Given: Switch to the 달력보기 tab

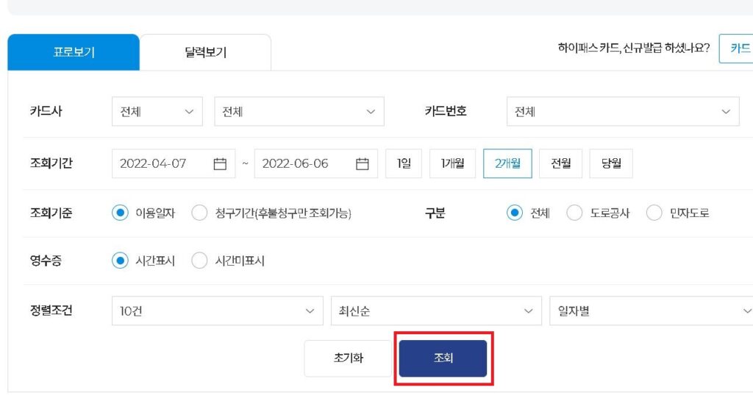Looking at the screenshot, I should 206,52.
